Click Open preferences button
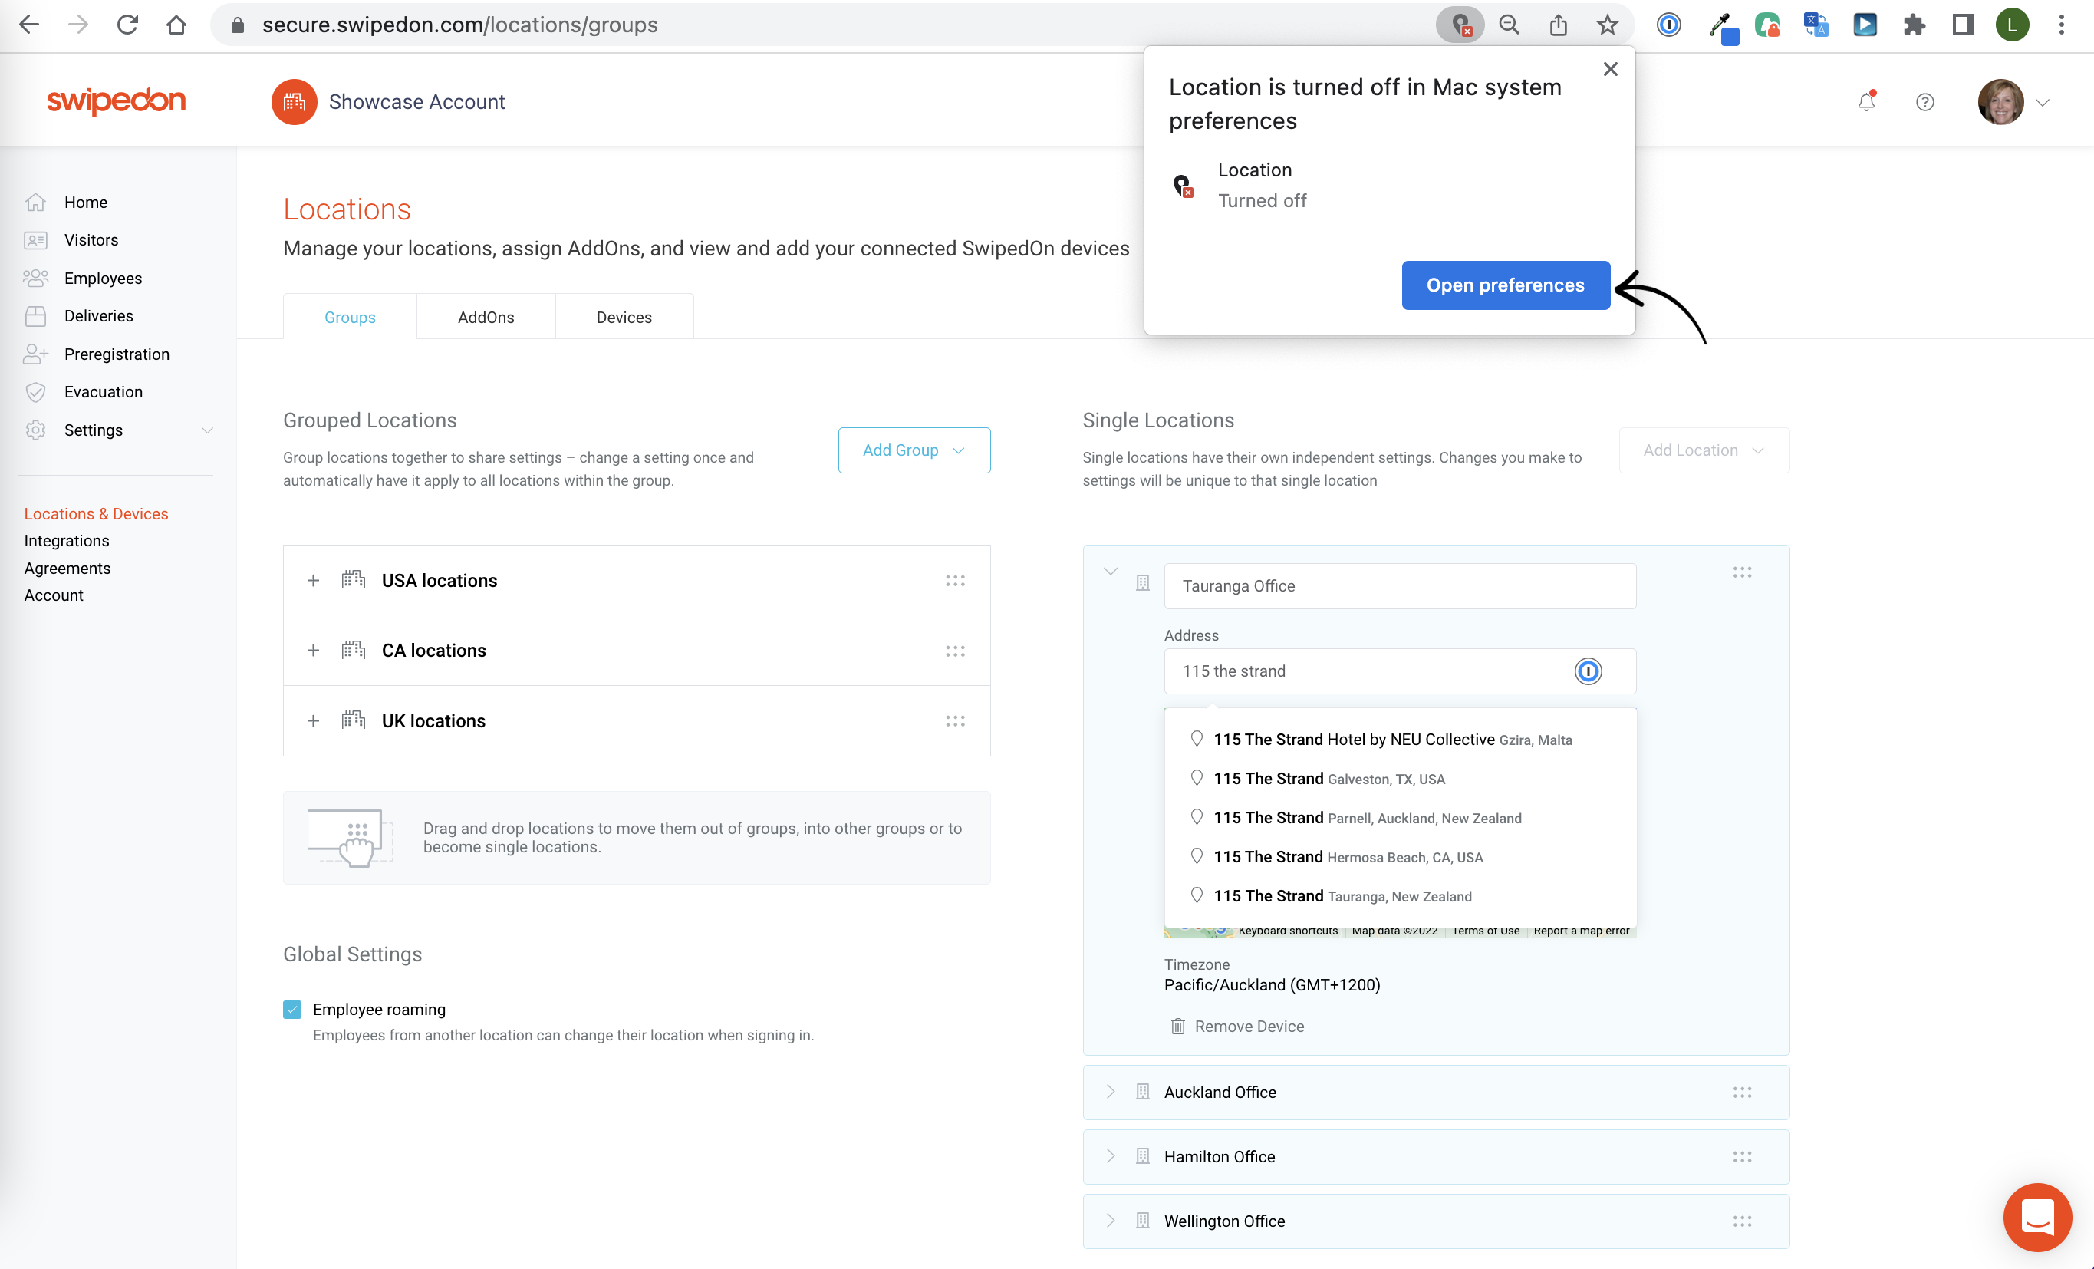The image size is (2094, 1269). click(1506, 285)
